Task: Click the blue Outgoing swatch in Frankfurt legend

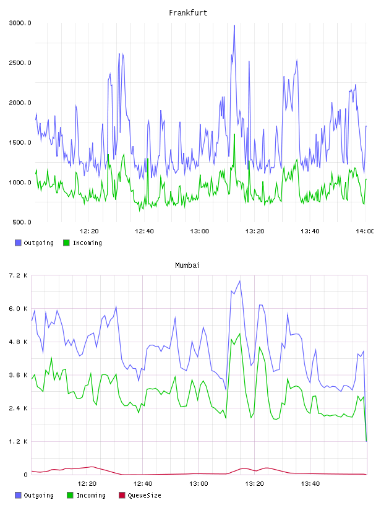Action: 18,243
